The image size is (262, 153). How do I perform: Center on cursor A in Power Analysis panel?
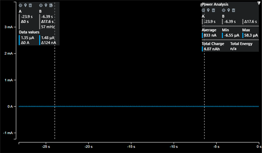click(x=203, y=10)
